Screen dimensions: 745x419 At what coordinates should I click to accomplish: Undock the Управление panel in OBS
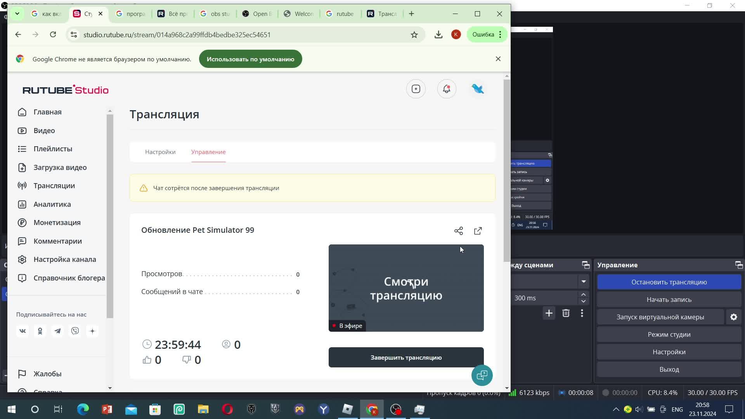coord(739,265)
